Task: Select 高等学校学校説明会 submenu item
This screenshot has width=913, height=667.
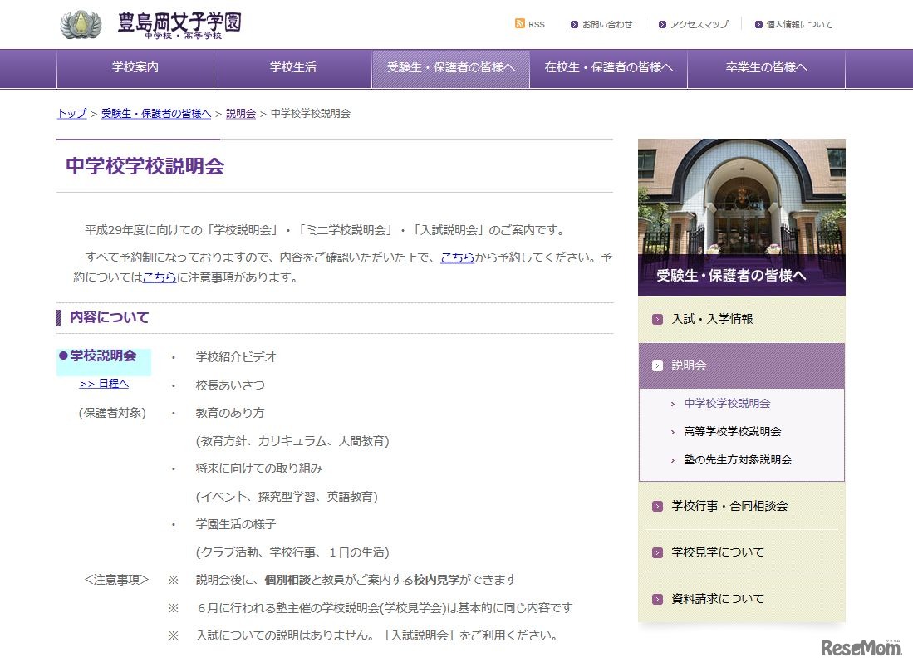Action: click(x=732, y=432)
